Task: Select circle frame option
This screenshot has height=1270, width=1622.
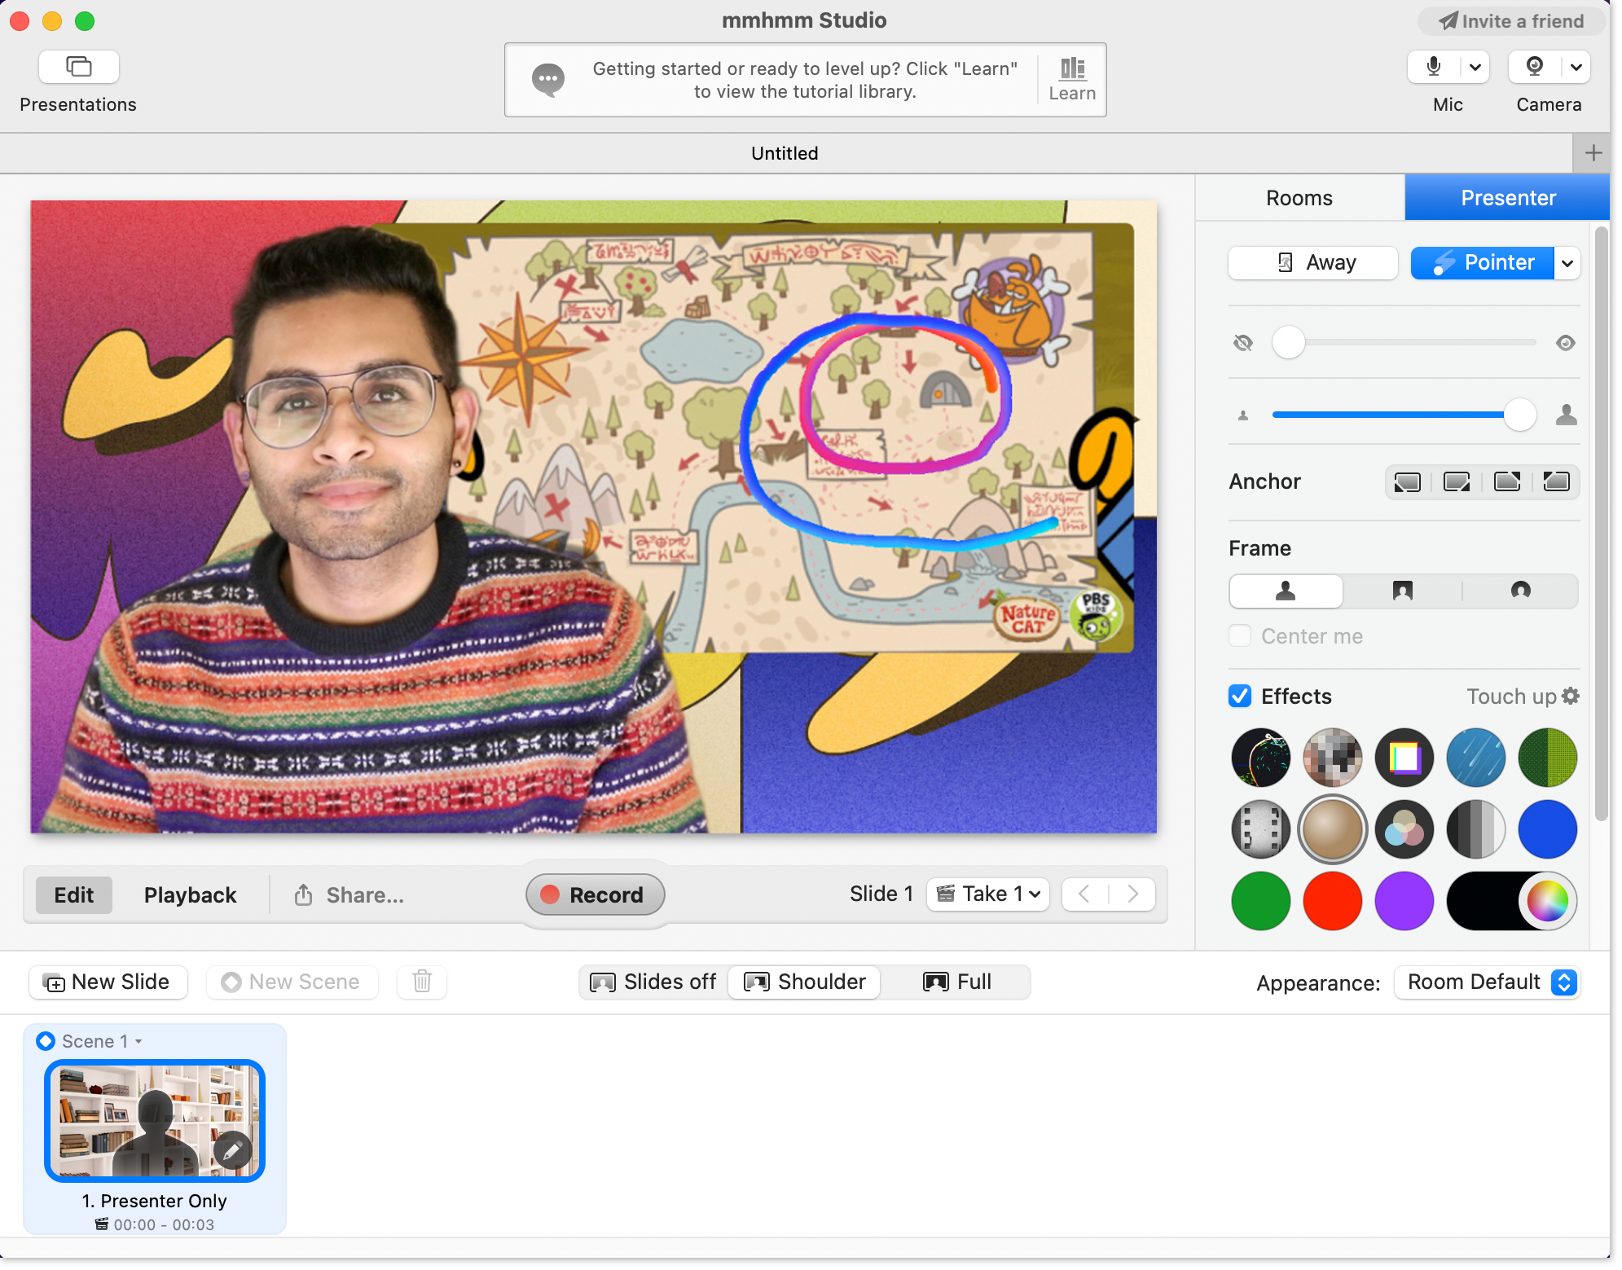Action: click(x=1520, y=591)
